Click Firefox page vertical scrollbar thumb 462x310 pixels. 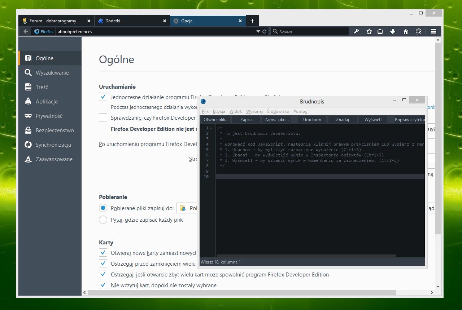coord(438,139)
